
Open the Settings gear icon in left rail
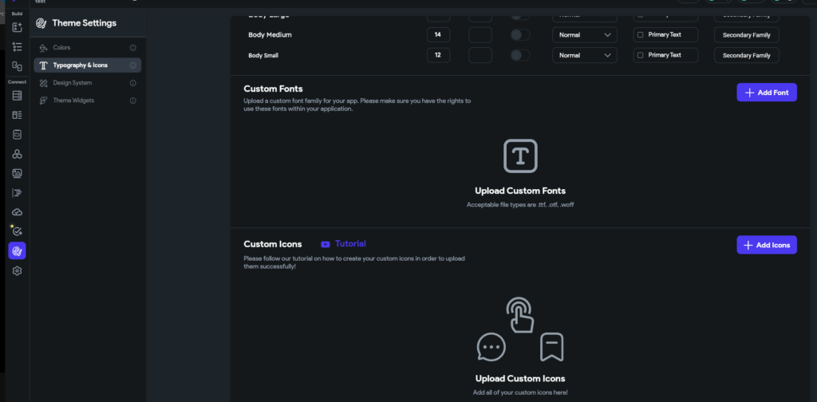(17, 270)
